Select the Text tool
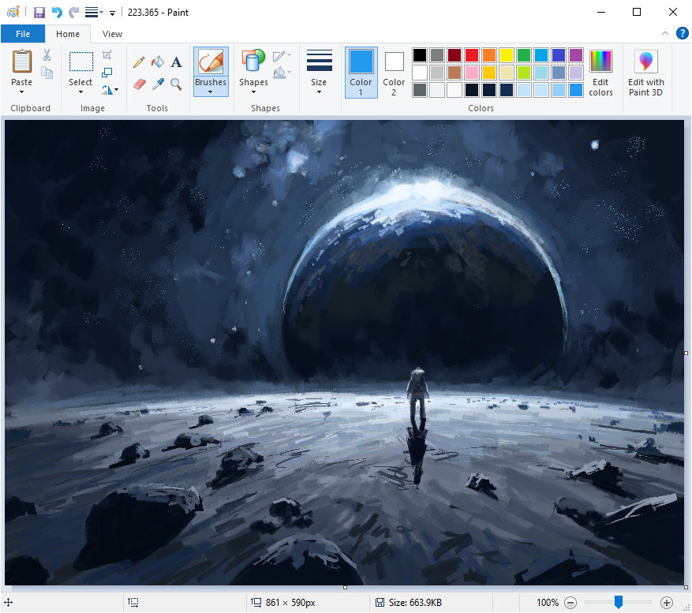The width and height of the screenshot is (692, 613). [x=177, y=62]
